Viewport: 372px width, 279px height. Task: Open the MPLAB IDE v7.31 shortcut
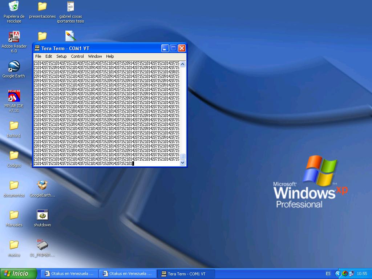14,97
